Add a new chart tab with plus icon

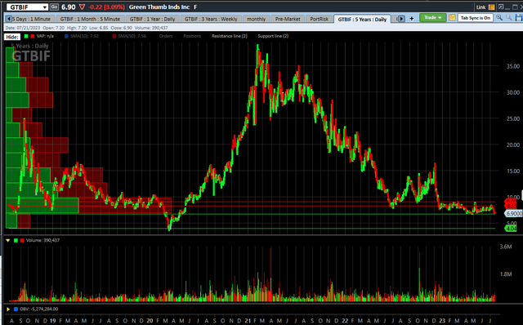[x=412, y=19]
